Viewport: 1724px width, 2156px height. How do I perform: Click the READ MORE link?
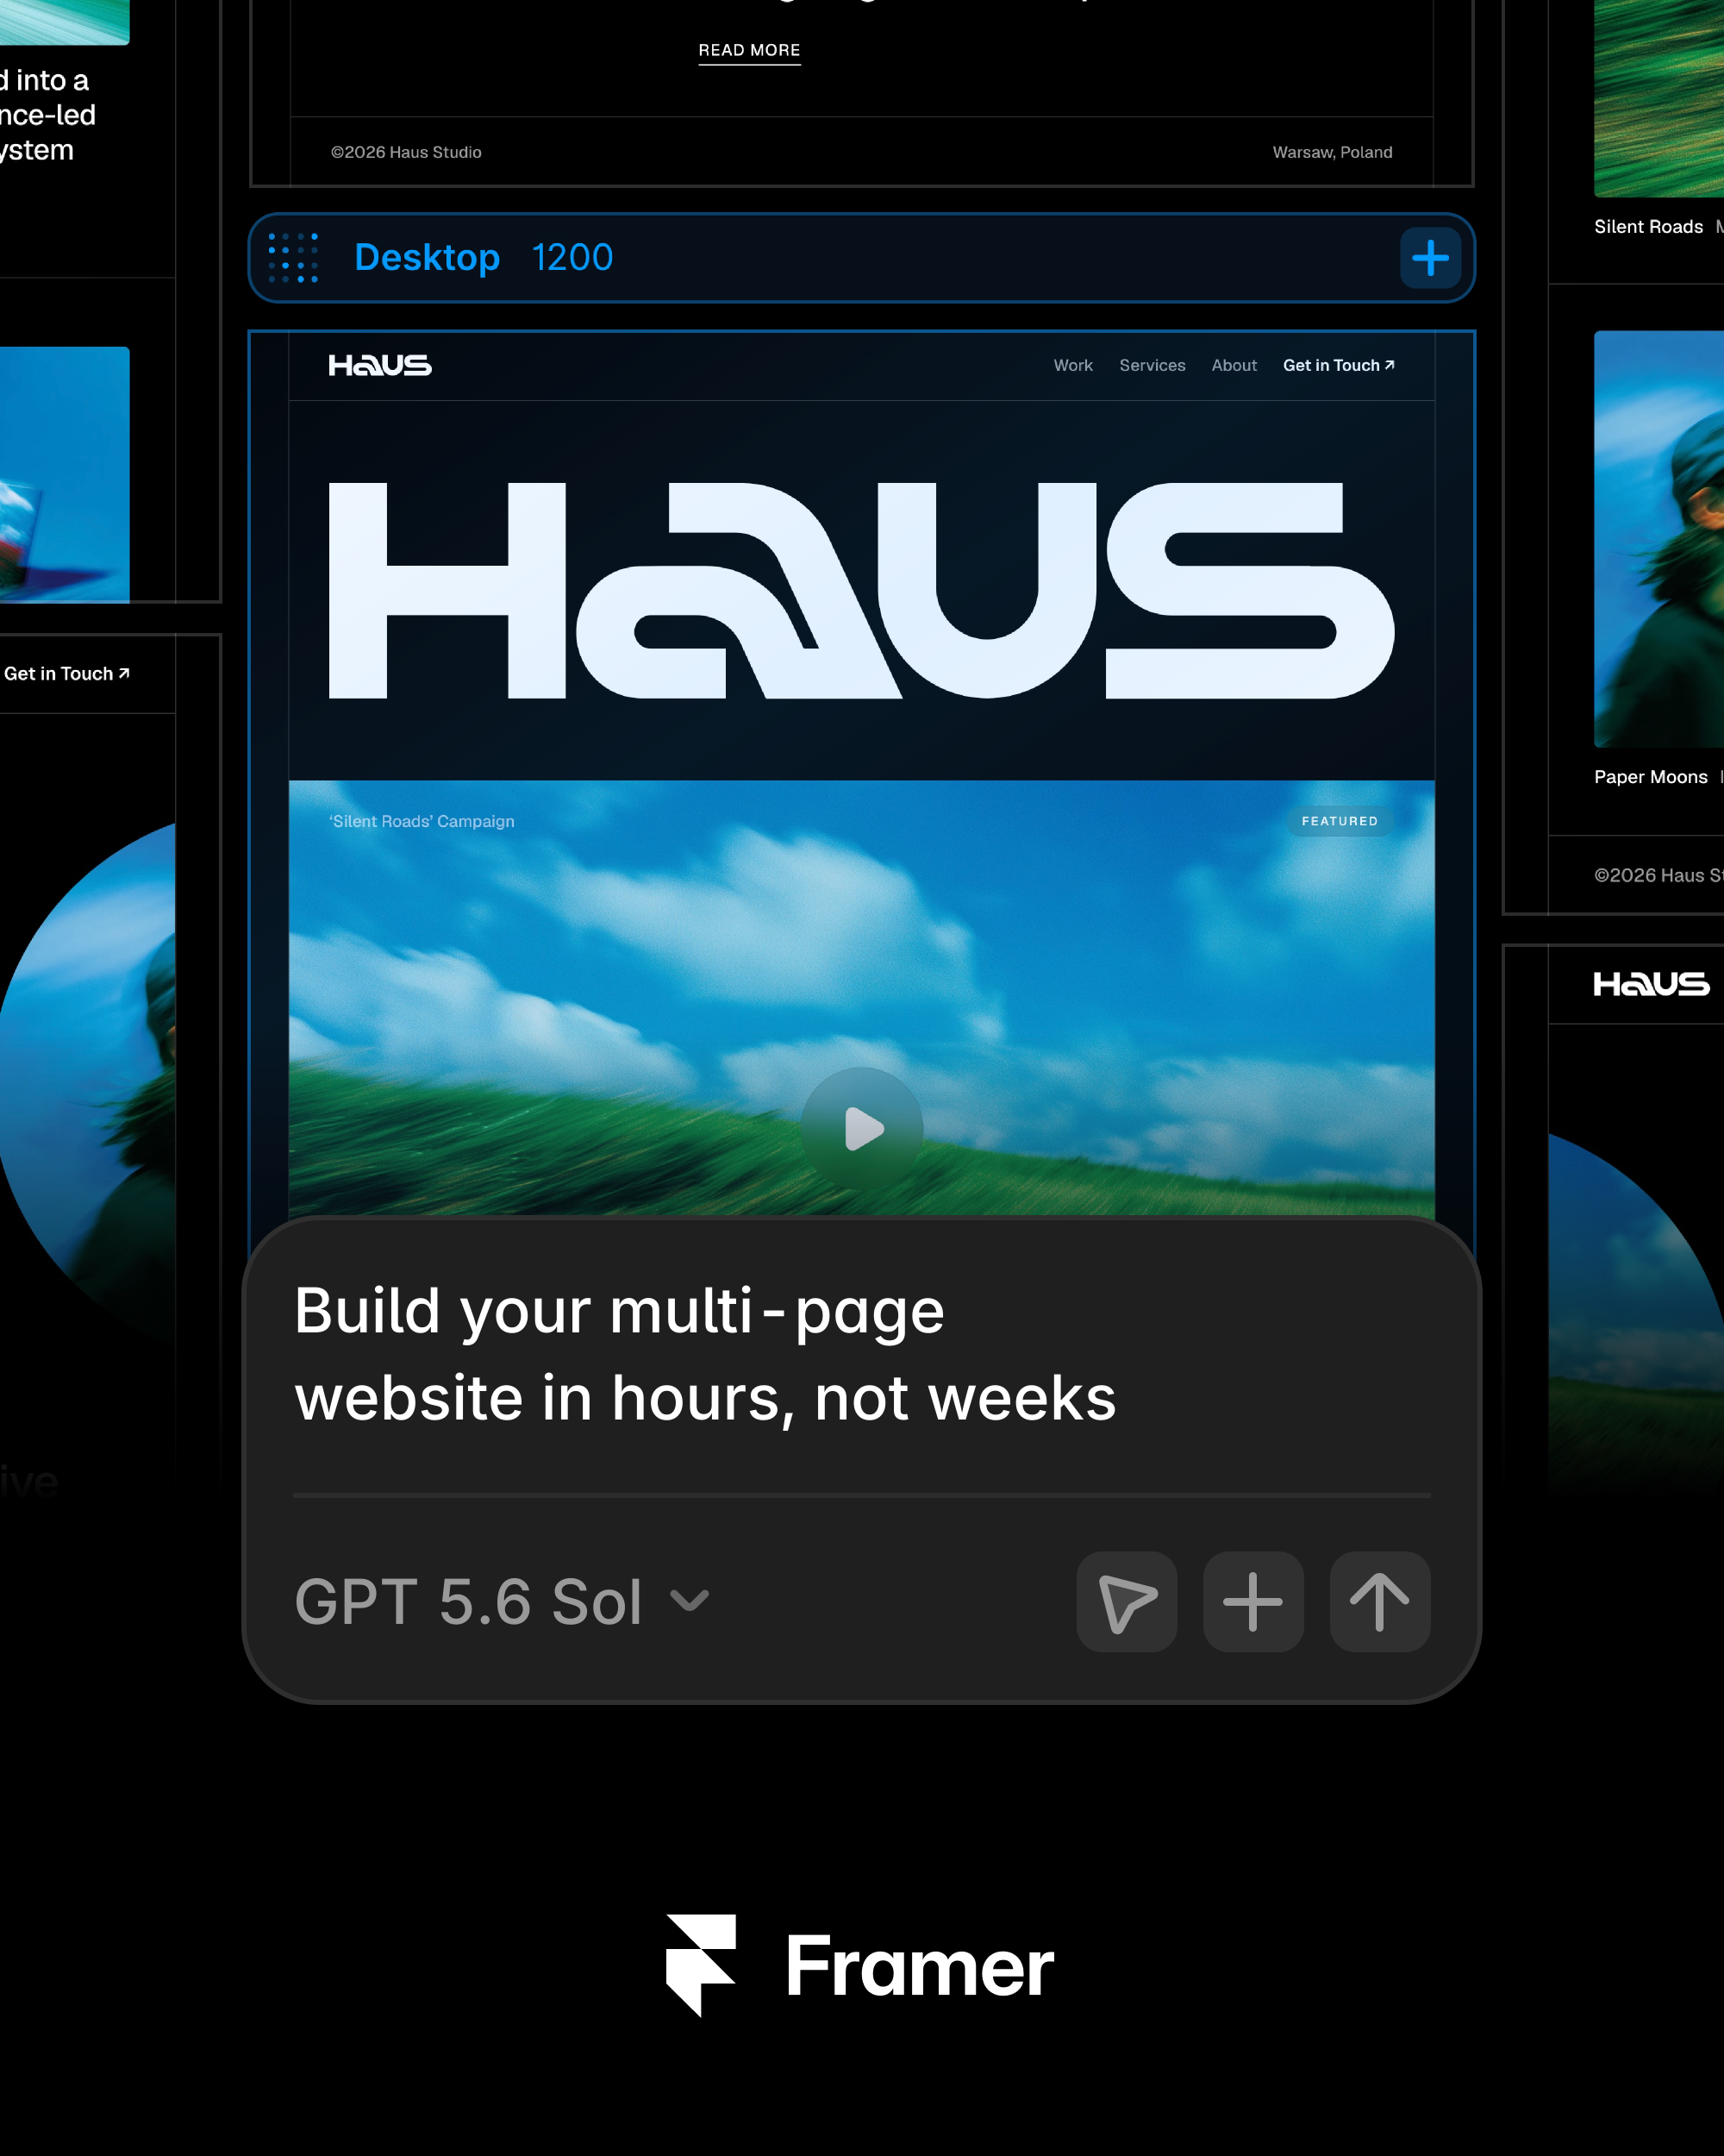point(750,51)
